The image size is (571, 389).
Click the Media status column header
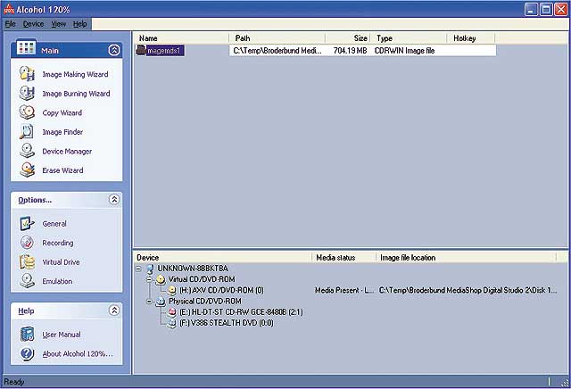tap(343, 258)
